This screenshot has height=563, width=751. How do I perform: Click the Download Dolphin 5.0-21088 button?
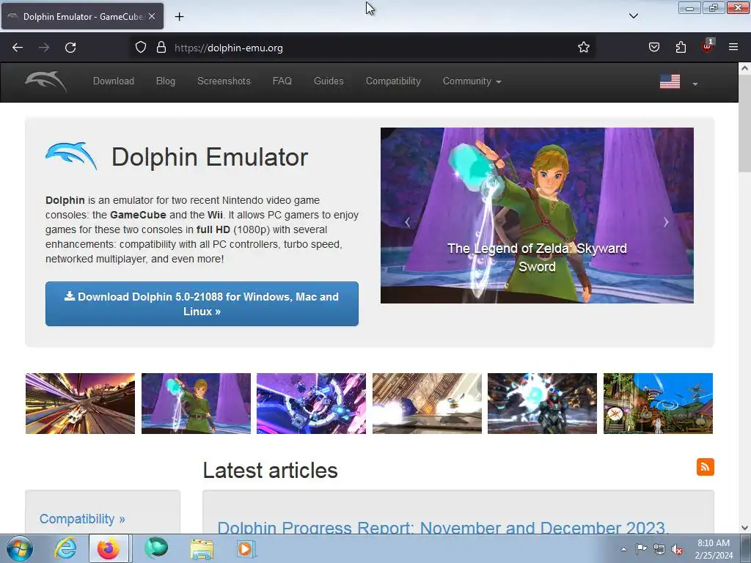pyautogui.click(x=202, y=304)
